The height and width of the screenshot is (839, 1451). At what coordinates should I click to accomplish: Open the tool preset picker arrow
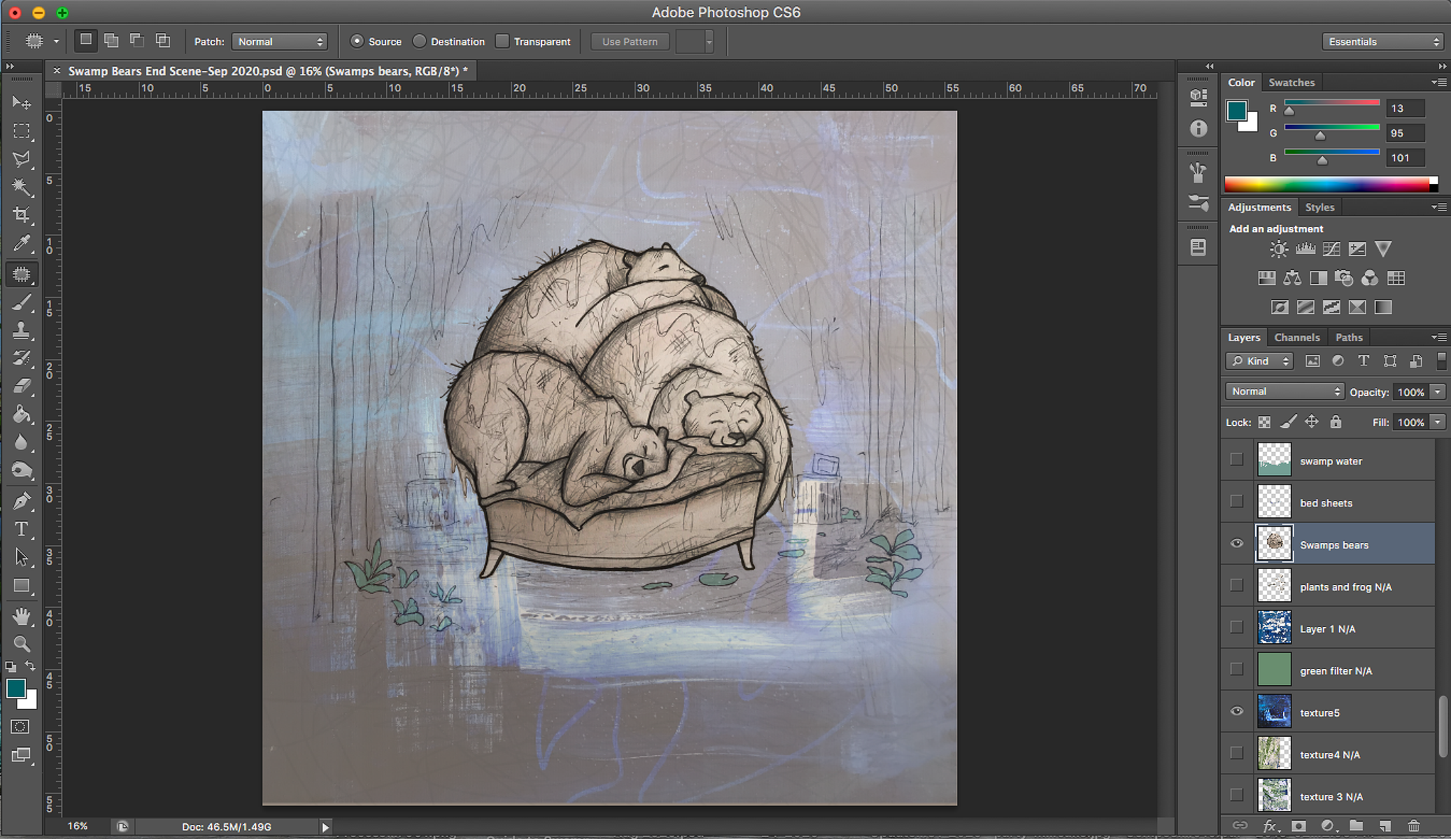(56, 41)
